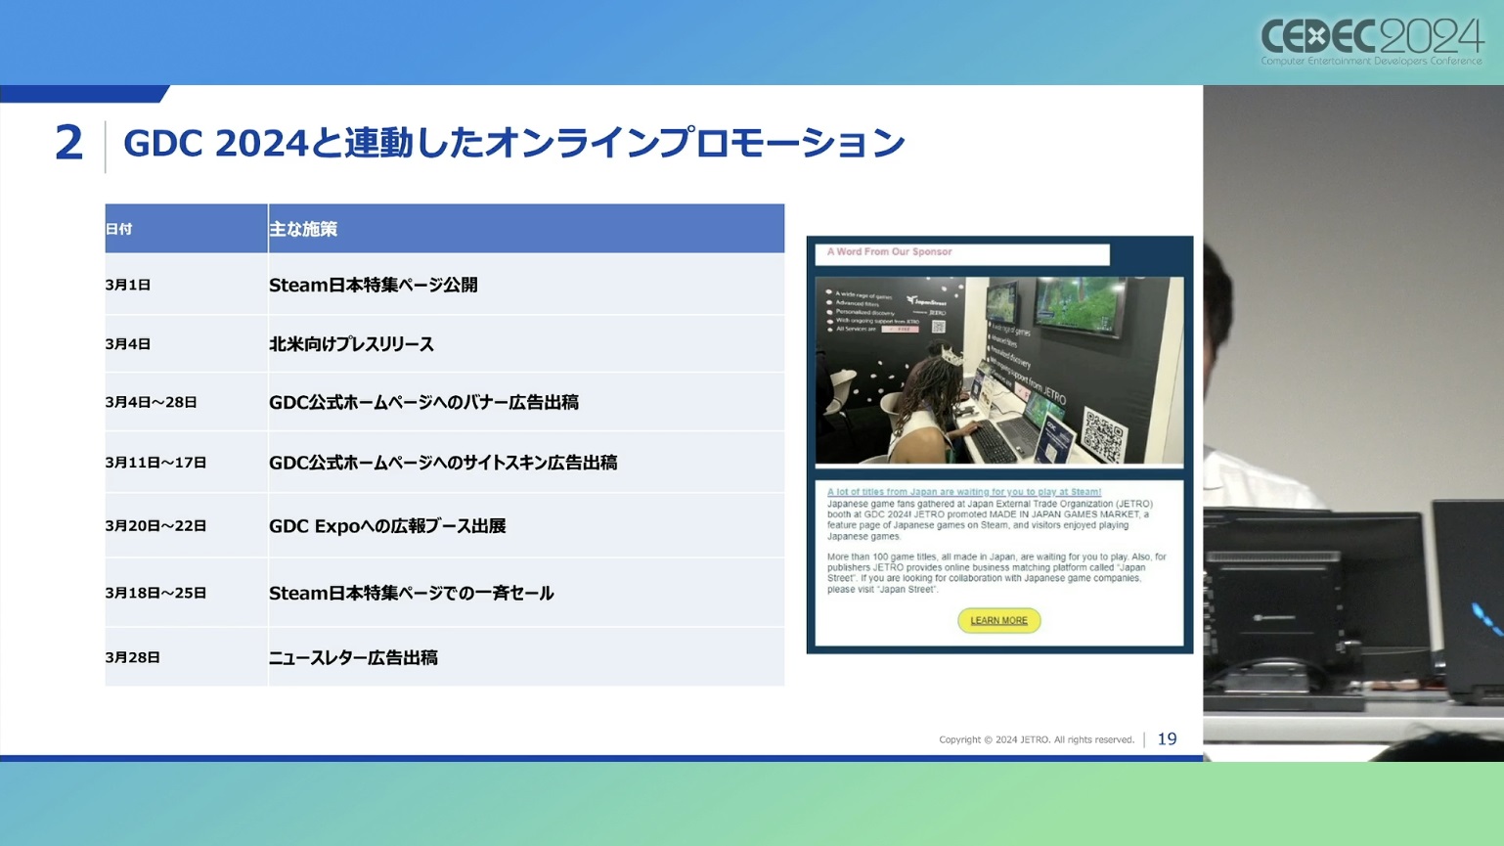1504x846 pixels.
Task: Click 'GDC公式ホームページへのバナー広告出稿' row text
Action: [423, 402]
